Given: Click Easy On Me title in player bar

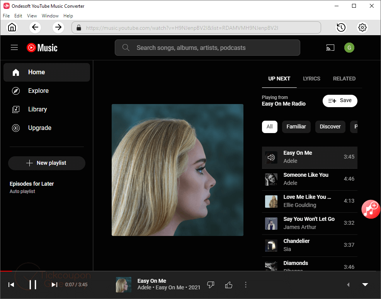Looking at the screenshot, I should pyautogui.click(x=151, y=281).
